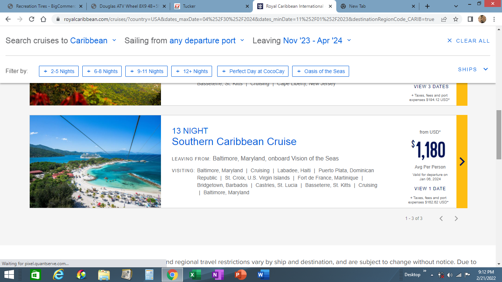Switch to Douglas ATV Wheel tab

tap(129, 6)
